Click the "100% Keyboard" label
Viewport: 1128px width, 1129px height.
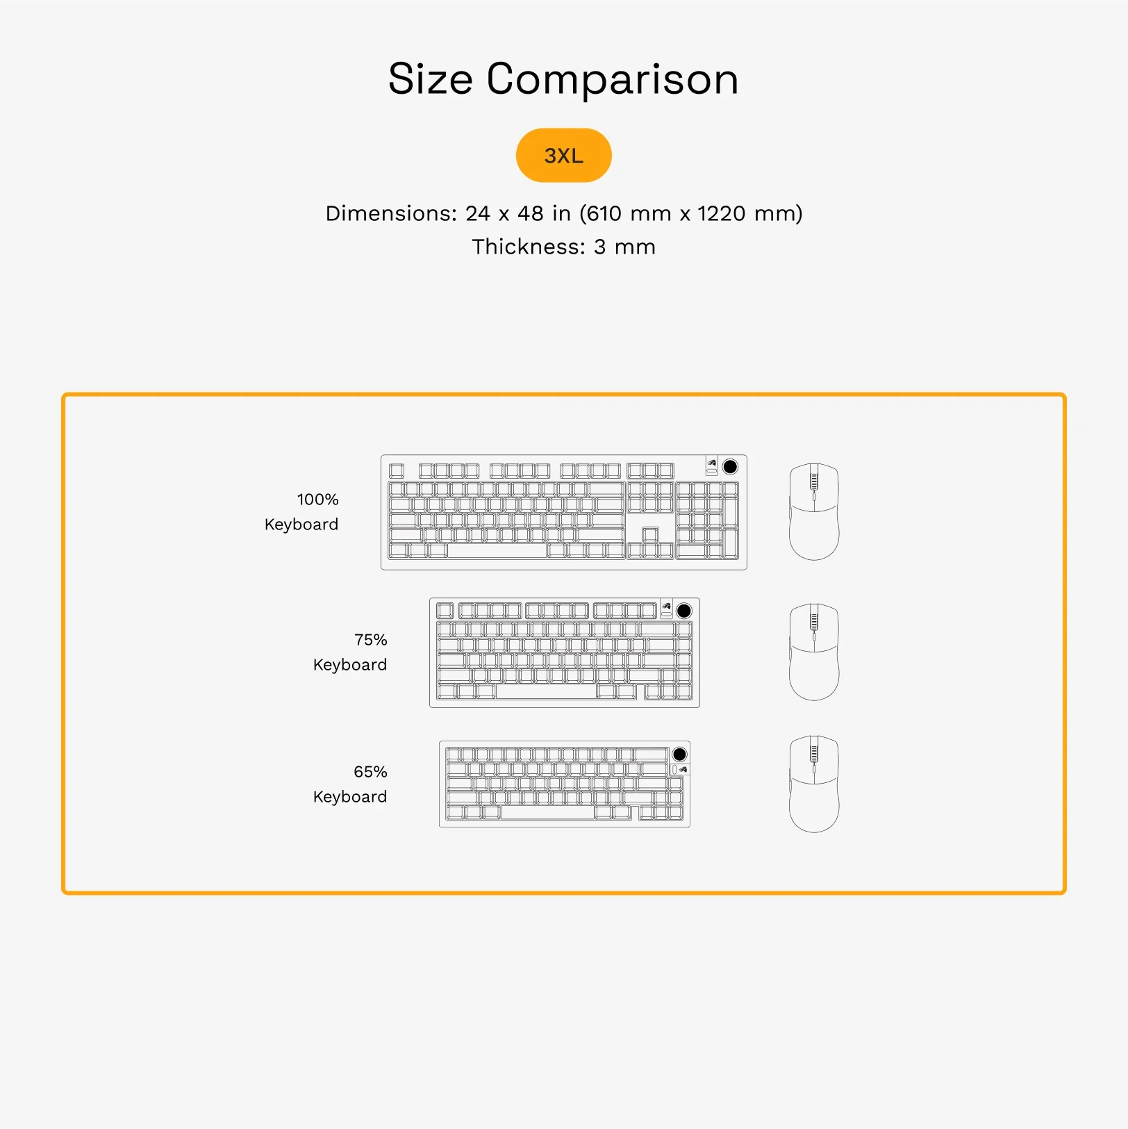click(302, 512)
